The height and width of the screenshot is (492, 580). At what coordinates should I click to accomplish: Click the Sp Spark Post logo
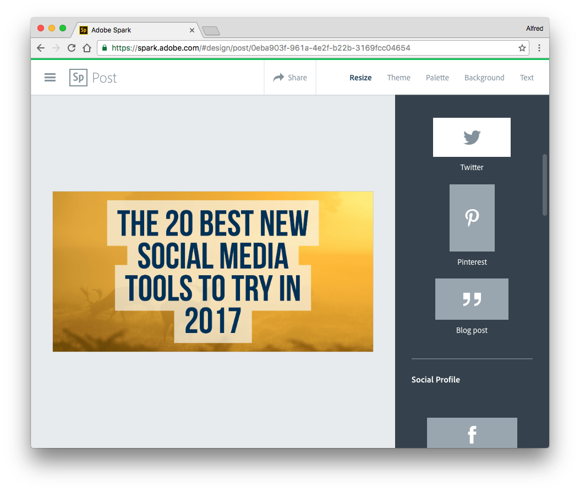click(78, 77)
